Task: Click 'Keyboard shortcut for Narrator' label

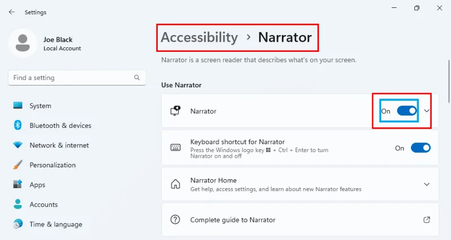Action: pos(237,142)
